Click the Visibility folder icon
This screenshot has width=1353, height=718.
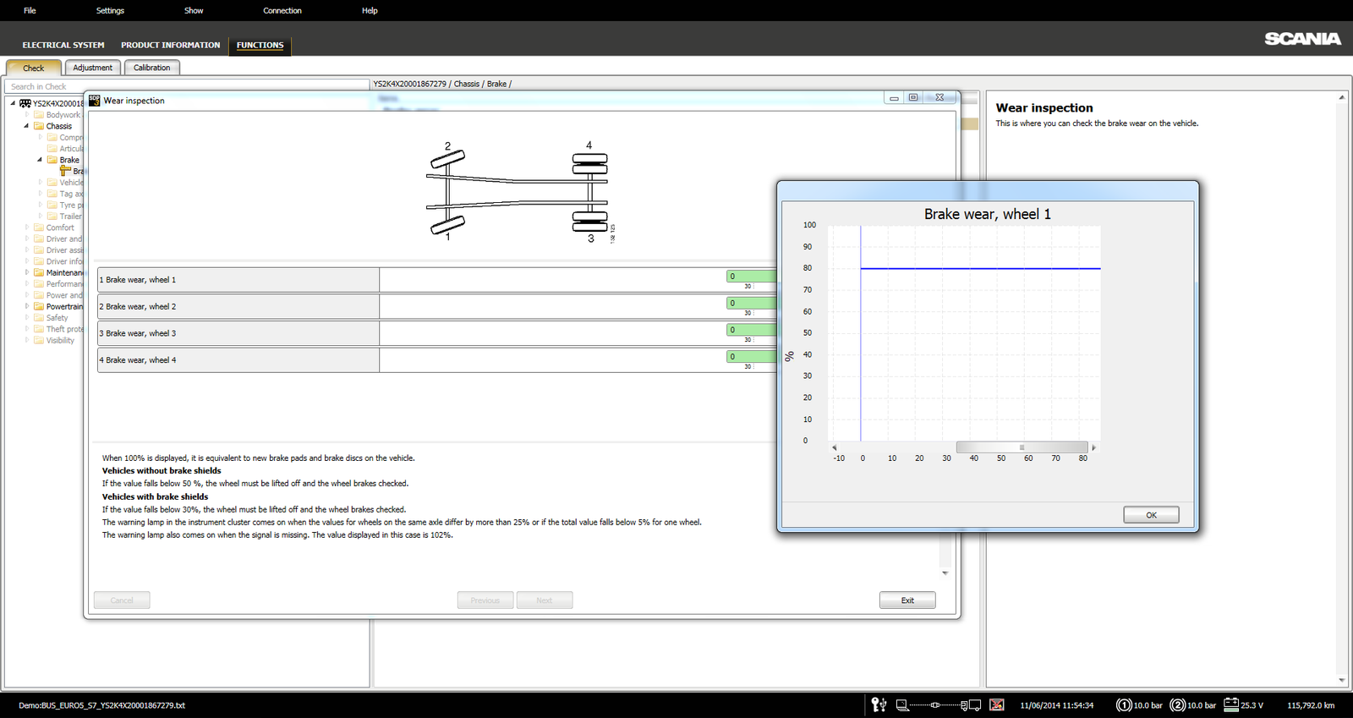[39, 340]
